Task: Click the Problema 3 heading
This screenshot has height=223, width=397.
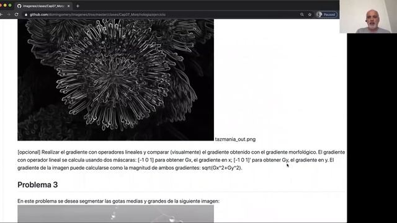Action: (38, 185)
